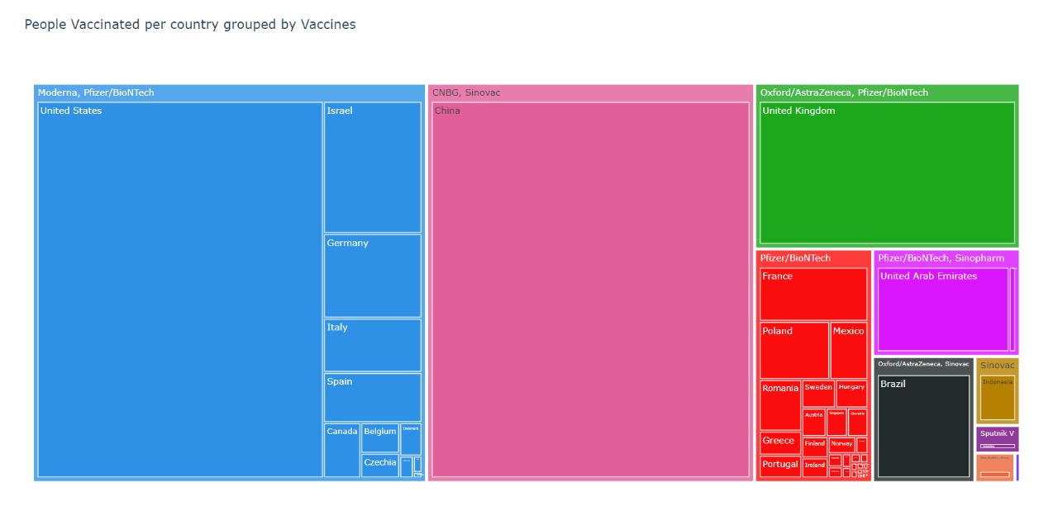This screenshot has height=520, width=1058.
Task: Click the Singapore treemap block
Action: click(836, 422)
